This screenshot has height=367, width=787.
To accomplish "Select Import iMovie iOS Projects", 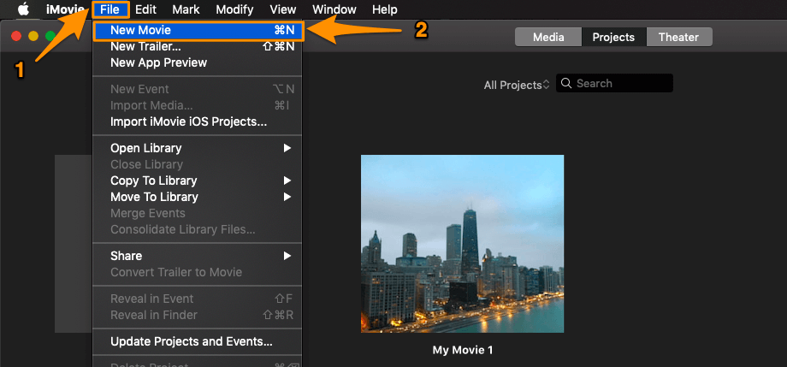I will (188, 121).
